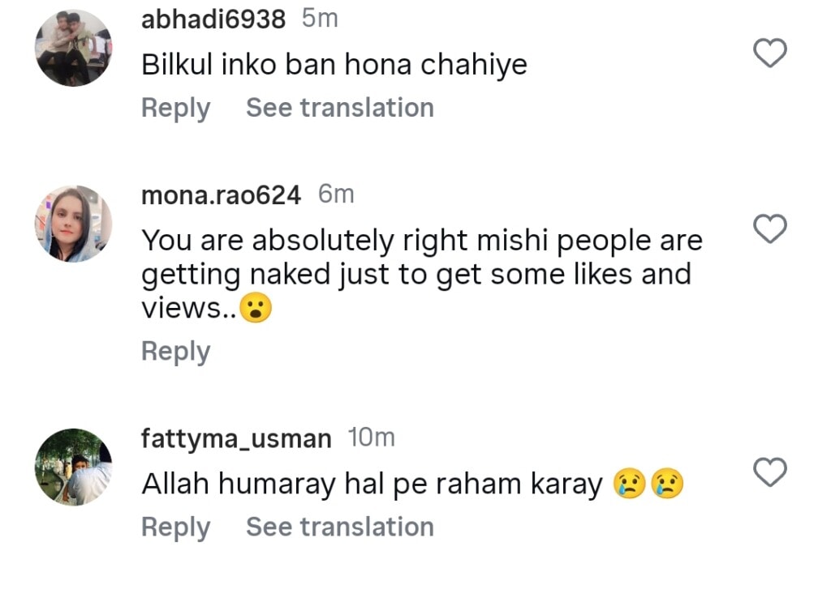Unlike abhadi6938's comment by tapping heart again
The width and height of the screenshot is (831, 602).
[769, 53]
